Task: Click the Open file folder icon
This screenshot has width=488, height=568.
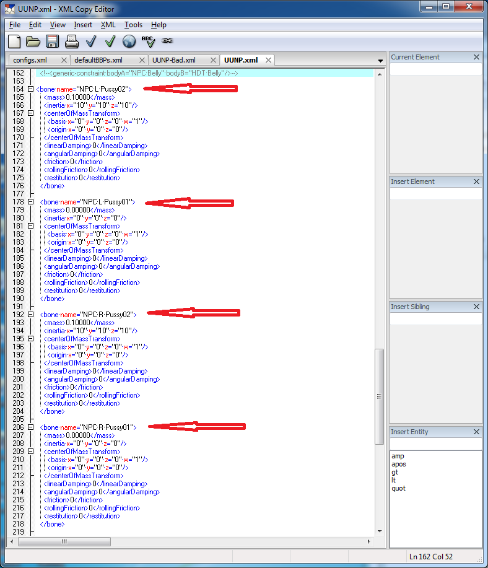Action: (x=33, y=42)
